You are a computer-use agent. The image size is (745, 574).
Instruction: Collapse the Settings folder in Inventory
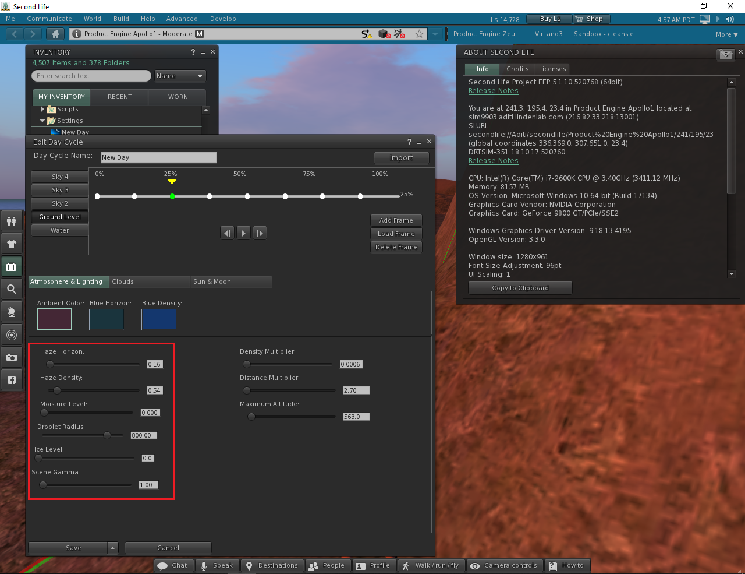pyautogui.click(x=42, y=121)
